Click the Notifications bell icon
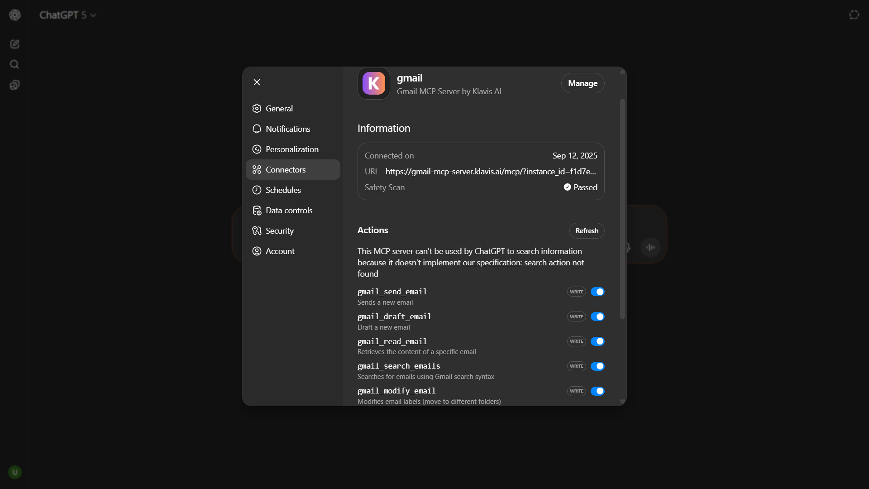 [257, 129]
